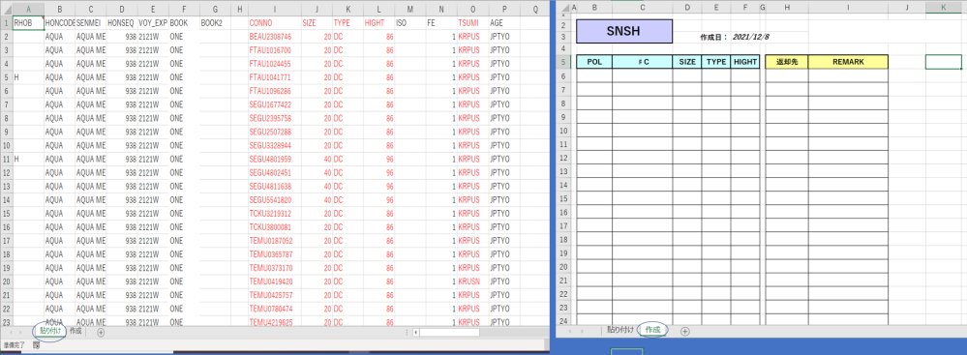Add a new sheet in left workbook

(101, 332)
